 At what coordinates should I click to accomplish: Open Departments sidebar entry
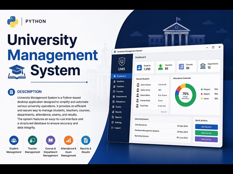[120, 96]
